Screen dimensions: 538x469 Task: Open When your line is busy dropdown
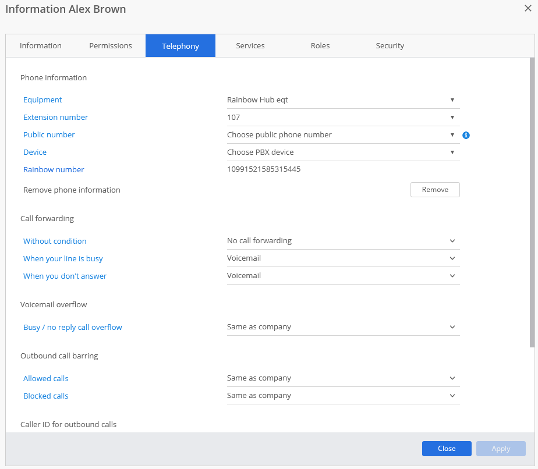343,258
